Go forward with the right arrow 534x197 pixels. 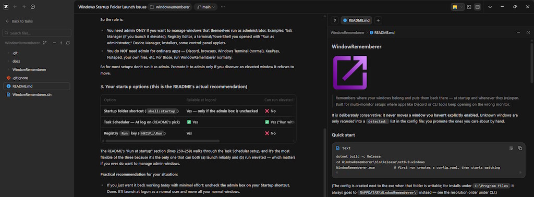click(24, 6)
